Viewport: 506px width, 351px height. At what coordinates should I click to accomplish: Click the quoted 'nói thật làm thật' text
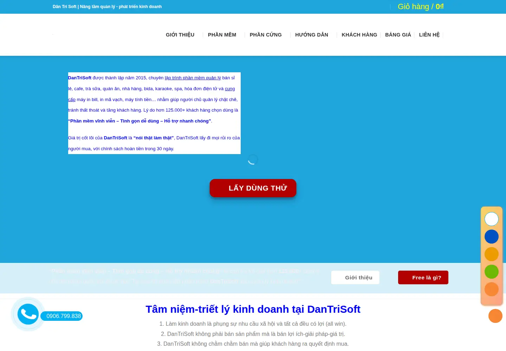pyautogui.click(x=154, y=138)
